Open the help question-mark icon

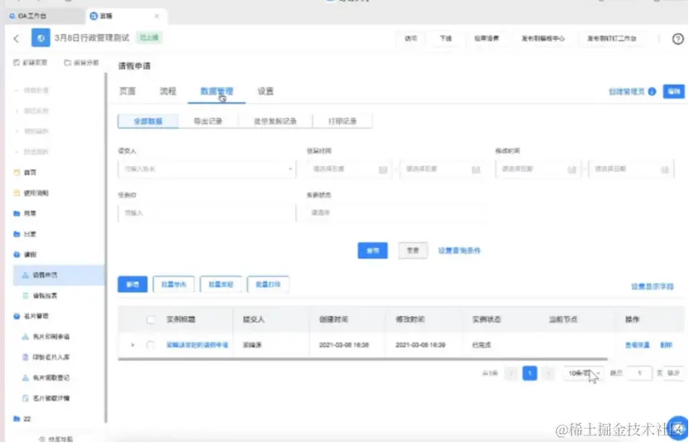click(x=677, y=39)
